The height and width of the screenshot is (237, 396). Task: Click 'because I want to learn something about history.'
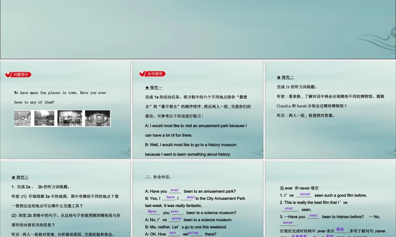[188, 154]
